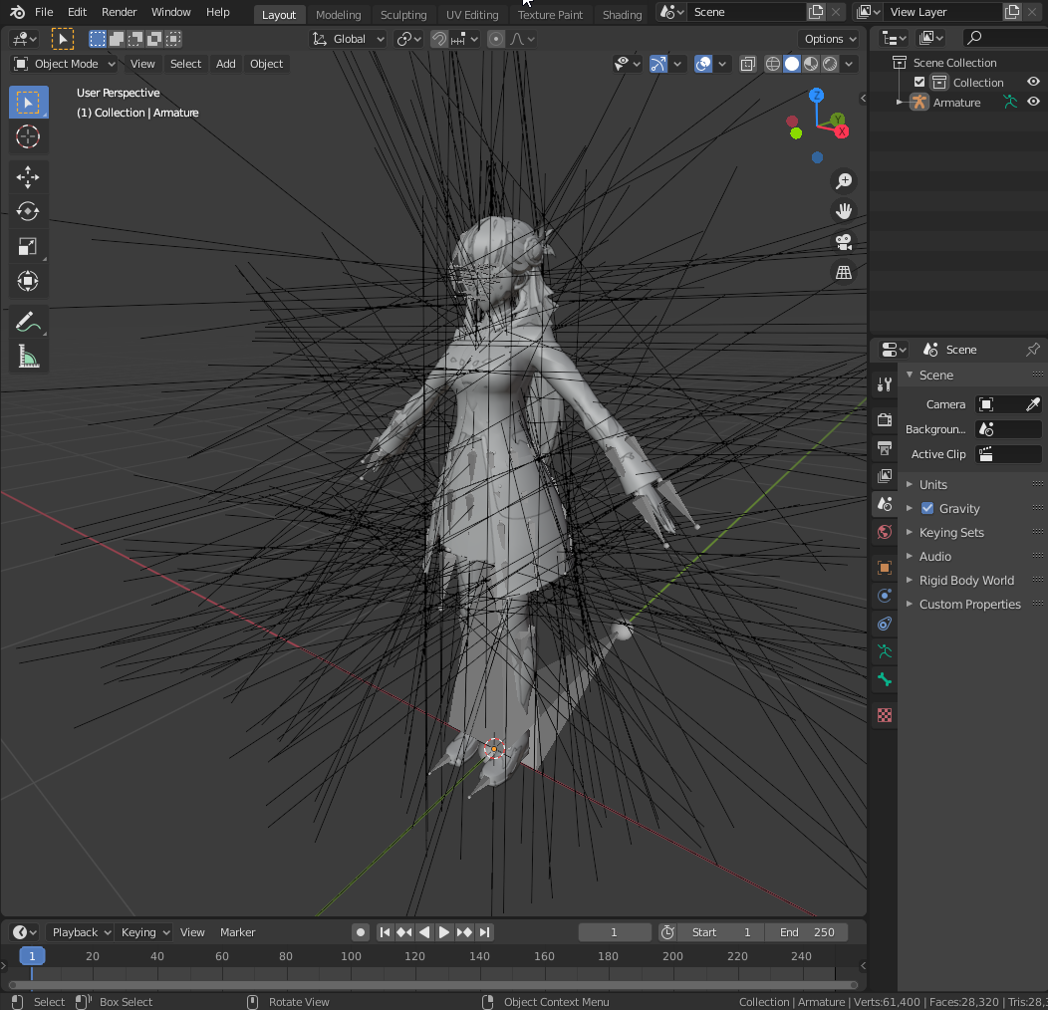The width and height of the screenshot is (1048, 1010).
Task: Toggle the Gravity checkbox
Action: tap(927, 508)
